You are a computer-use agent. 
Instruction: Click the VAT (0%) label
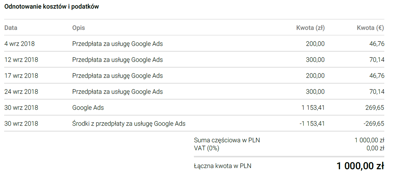(206, 148)
